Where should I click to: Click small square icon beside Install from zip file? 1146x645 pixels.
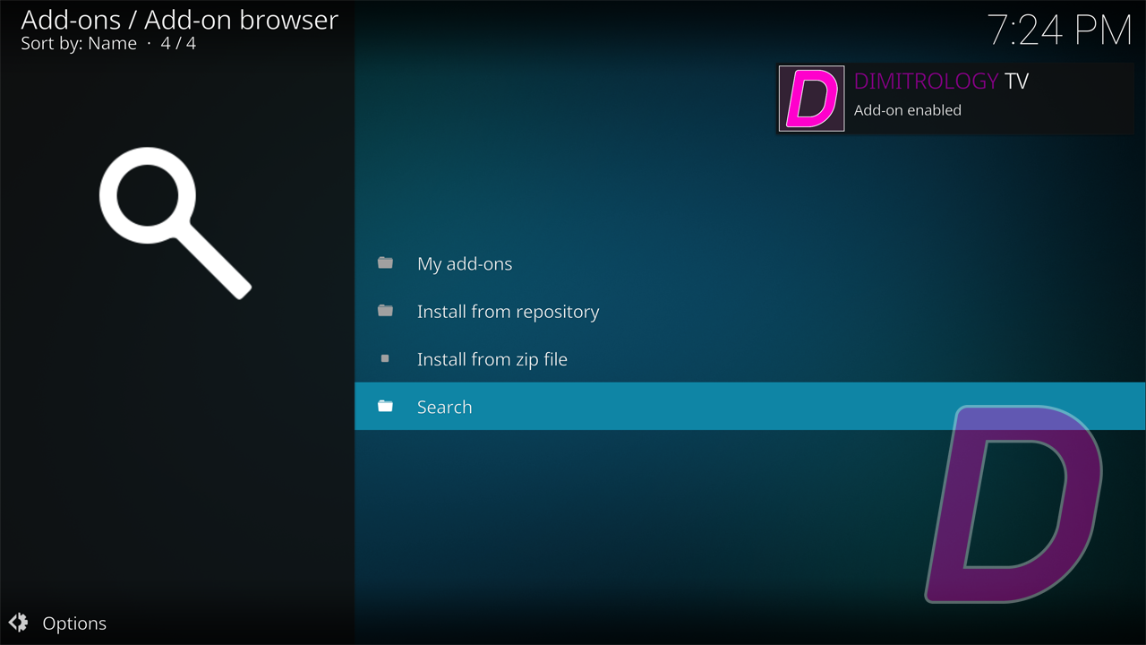tap(385, 358)
